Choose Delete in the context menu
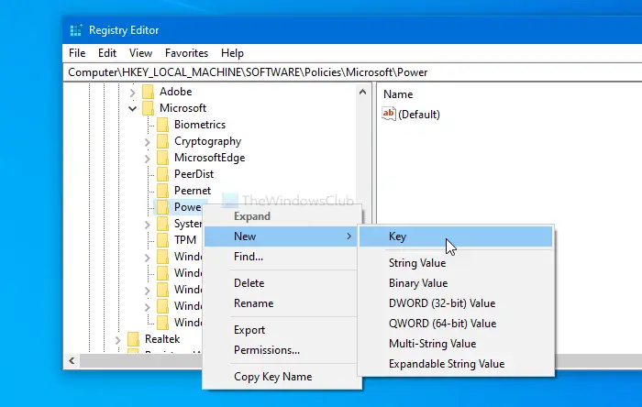The width and height of the screenshot is (642, 407). (282, 283)
